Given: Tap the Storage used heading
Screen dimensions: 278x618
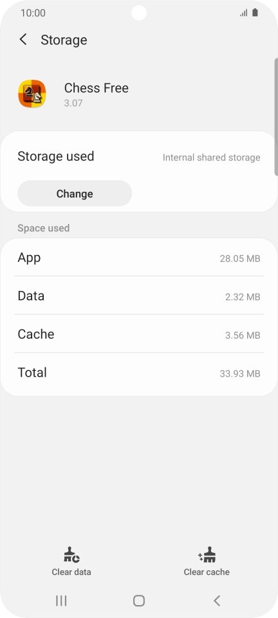Looking at the screenshot, I should point(56,156).
